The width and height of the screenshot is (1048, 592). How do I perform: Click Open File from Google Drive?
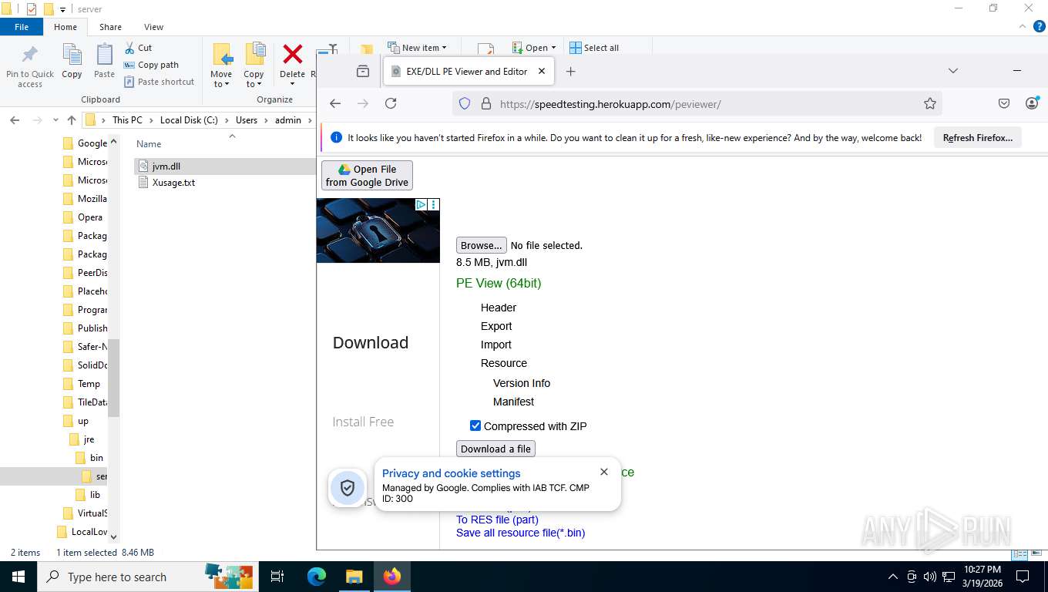tap(367, 176)
